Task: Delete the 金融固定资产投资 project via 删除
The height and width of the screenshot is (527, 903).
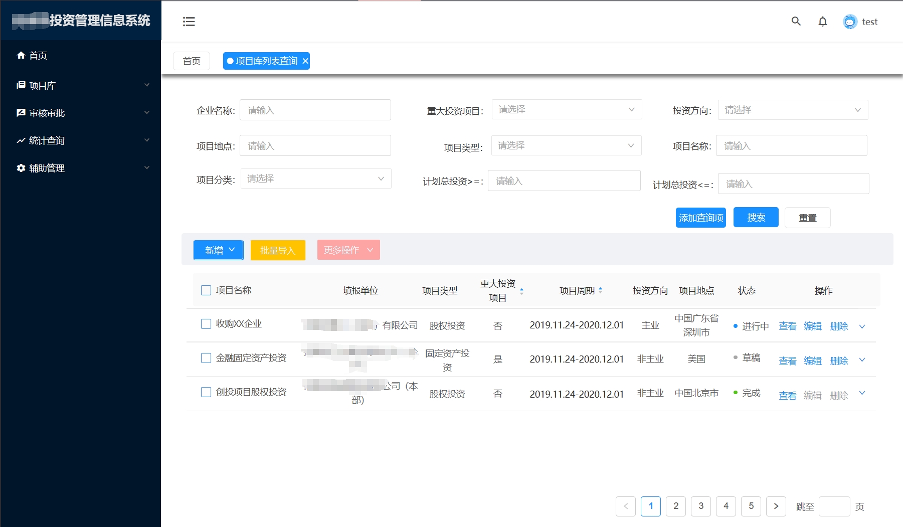Action: click(839, 361)
